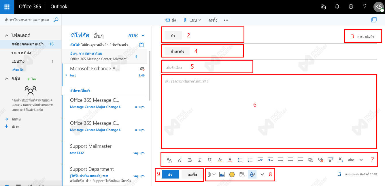Image resolution: width=385 pixels, height=186 pixels.
Task: Click the search magnifier icon
Action: pos(56,20)
